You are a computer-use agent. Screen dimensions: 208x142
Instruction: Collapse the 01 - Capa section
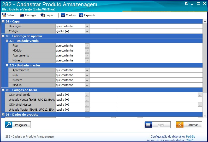[x=3, y=21]
